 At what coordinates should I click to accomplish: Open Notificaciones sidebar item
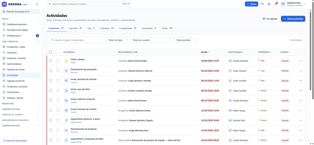click(x=21, y=36)
